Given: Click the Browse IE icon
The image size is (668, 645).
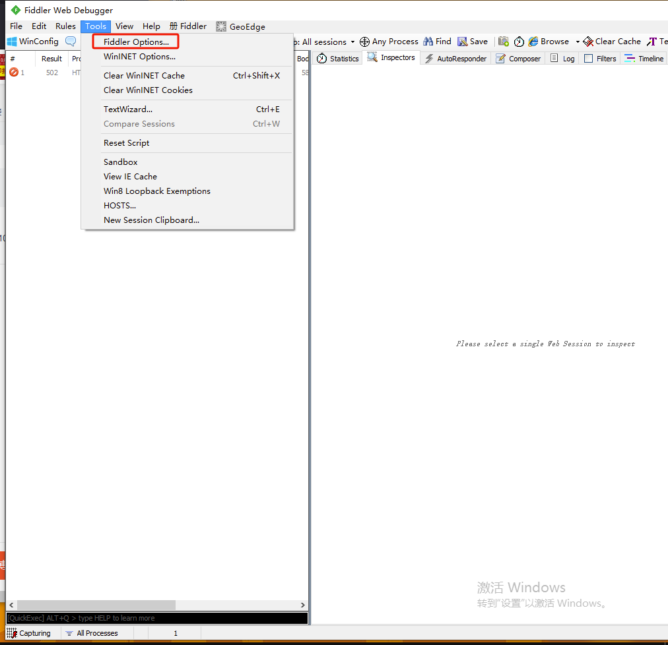Looking at the screenshot, I should point(533,42).
